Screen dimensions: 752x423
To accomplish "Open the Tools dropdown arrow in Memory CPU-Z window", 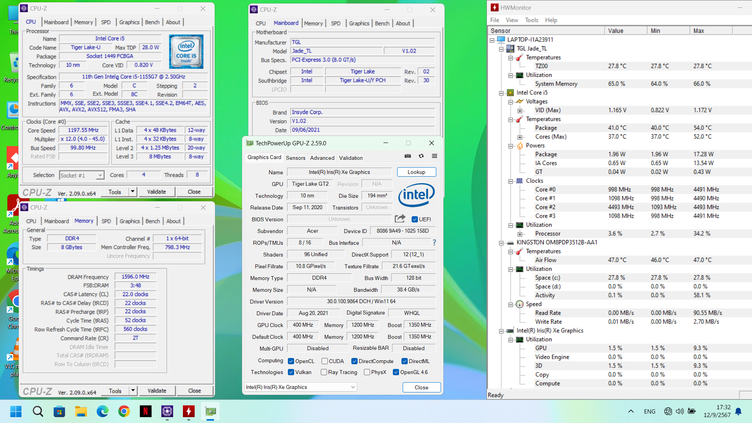I will 133,390.
